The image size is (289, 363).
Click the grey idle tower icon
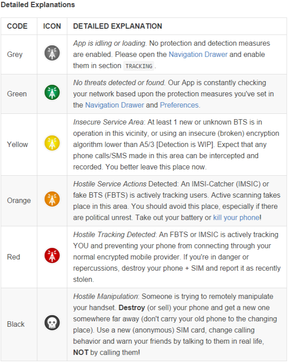pos(52,54)
